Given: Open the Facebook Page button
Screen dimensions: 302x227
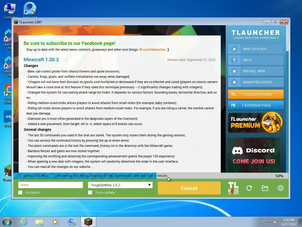Looking at the screenshot, I should click(x=256, y=105).
